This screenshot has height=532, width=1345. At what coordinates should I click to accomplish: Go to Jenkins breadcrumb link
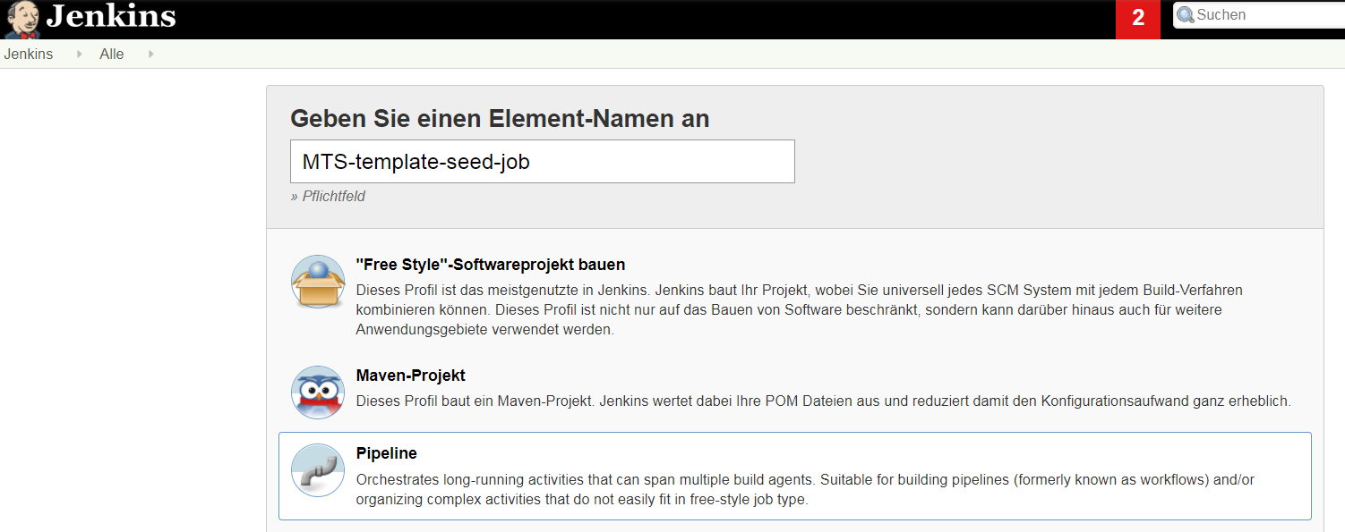click(x=29, y=54)
